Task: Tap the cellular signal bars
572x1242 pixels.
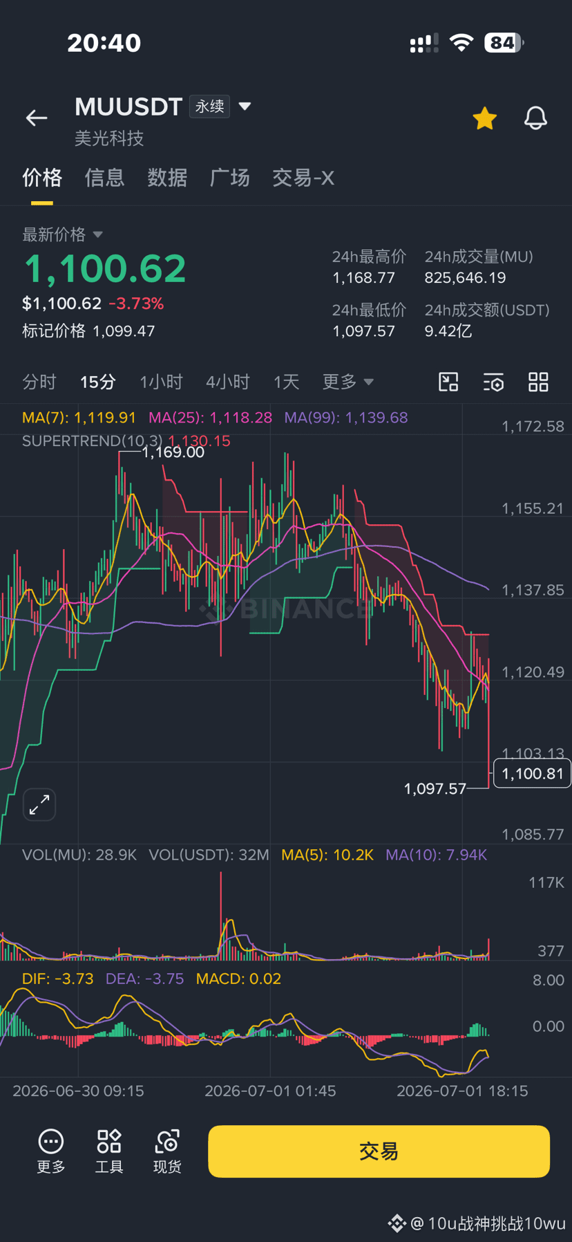Action: click(x=423, y=43)
